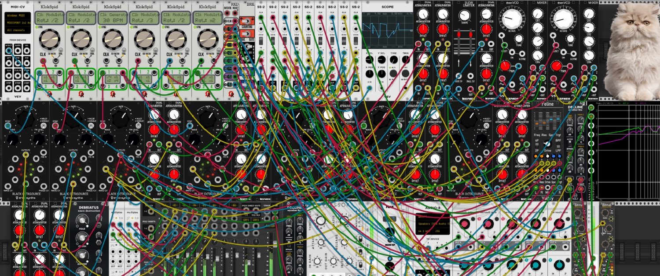Click the OCTAVE knob on the left evenVCO
660x276 pixels.
point(512,18)
